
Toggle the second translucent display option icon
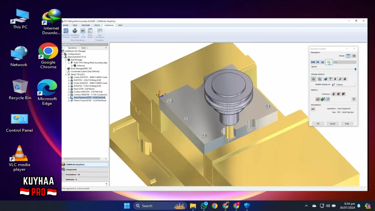[320, 79]
